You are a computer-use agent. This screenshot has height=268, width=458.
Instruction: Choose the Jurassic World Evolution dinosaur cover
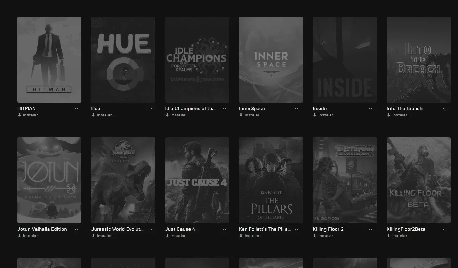tap(123, 180)
